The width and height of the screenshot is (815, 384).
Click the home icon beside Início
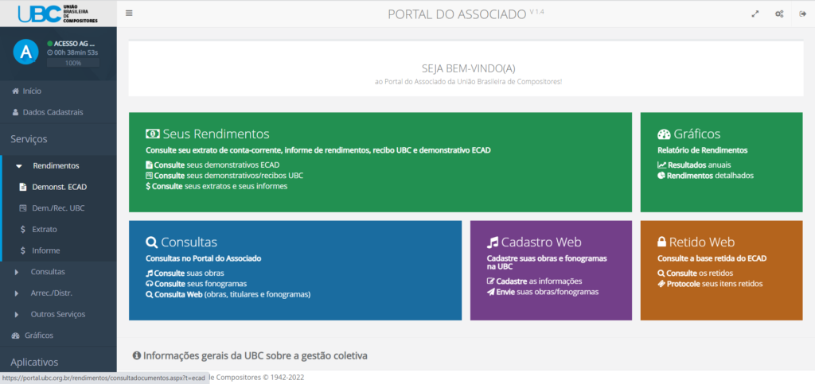(16, 91)
